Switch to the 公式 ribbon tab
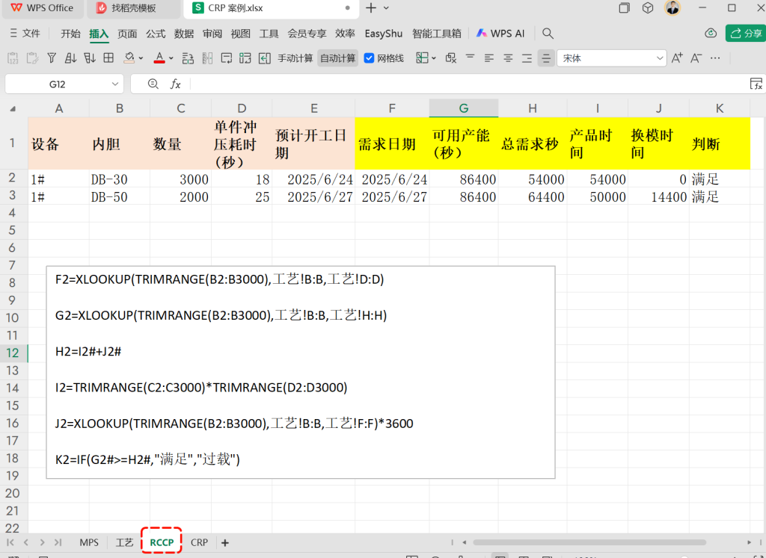The image size is (766, 558). pos(156,33)
